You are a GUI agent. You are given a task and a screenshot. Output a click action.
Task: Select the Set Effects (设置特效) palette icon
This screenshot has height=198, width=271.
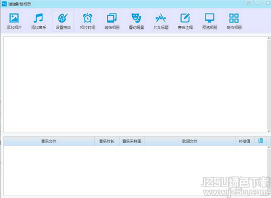(63, 18)
